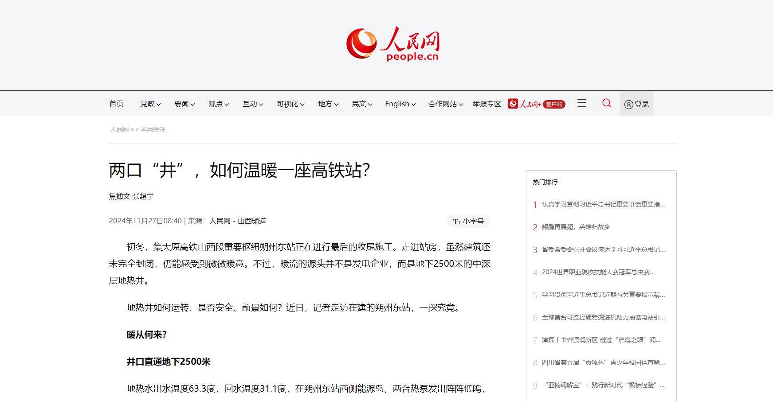
Task: Click the author names 焦搏文 张超宁
Action: (x=131, y=196)
